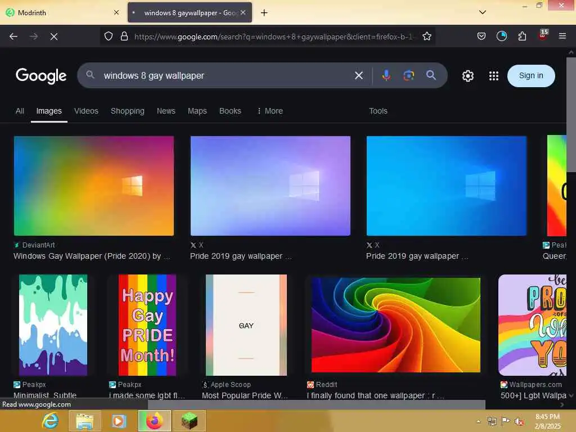This screenshot has width=576, height=432.
Task: Switch to the All results tab
Action: click(x=20, y=111)
